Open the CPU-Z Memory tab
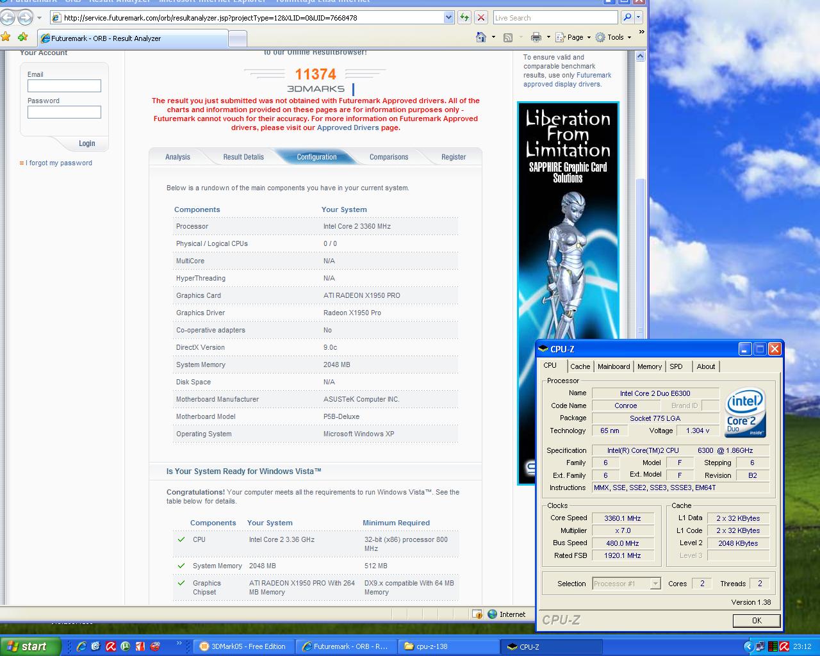Screen dimensions: 820x656 649,366
